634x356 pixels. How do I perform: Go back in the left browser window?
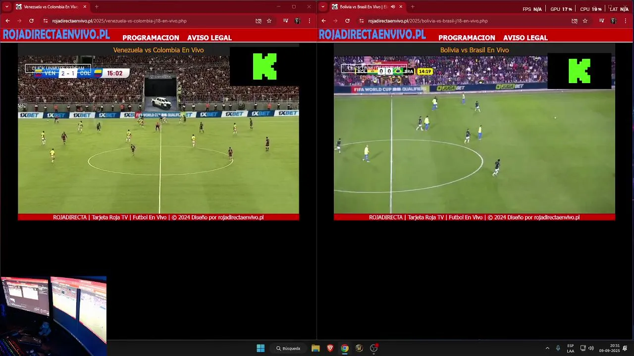(7, 21)
